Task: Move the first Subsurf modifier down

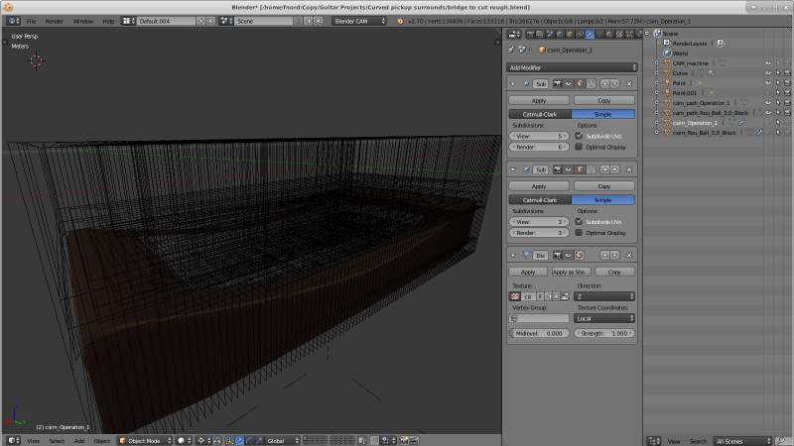Action: (616, 84)
